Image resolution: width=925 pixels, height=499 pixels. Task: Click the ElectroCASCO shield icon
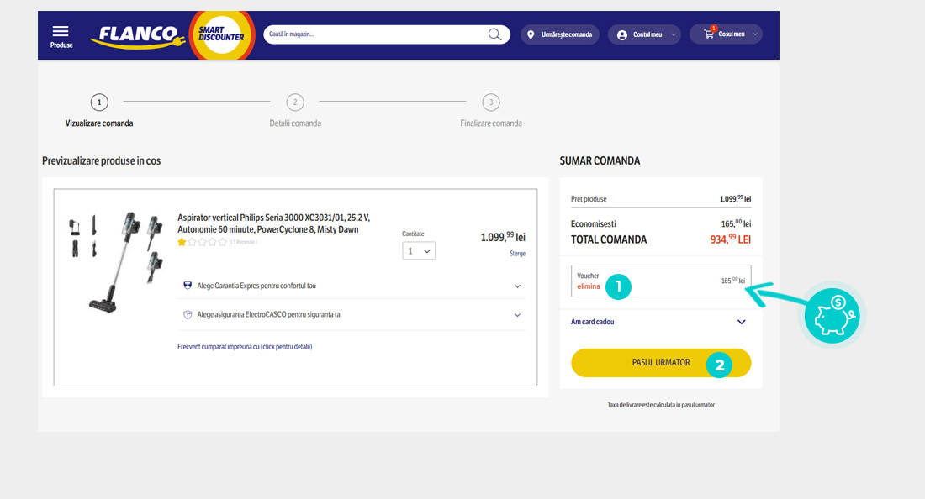pos(188,314)
